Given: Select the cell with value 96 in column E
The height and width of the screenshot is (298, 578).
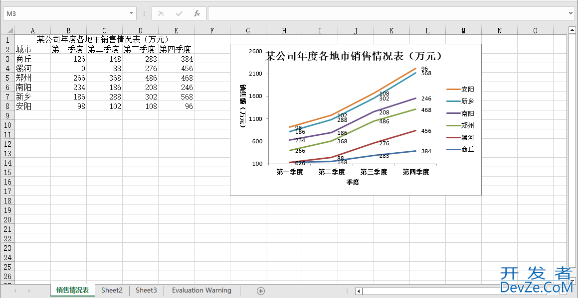Looking at the screenshot, I should click(x=176, y=106).
